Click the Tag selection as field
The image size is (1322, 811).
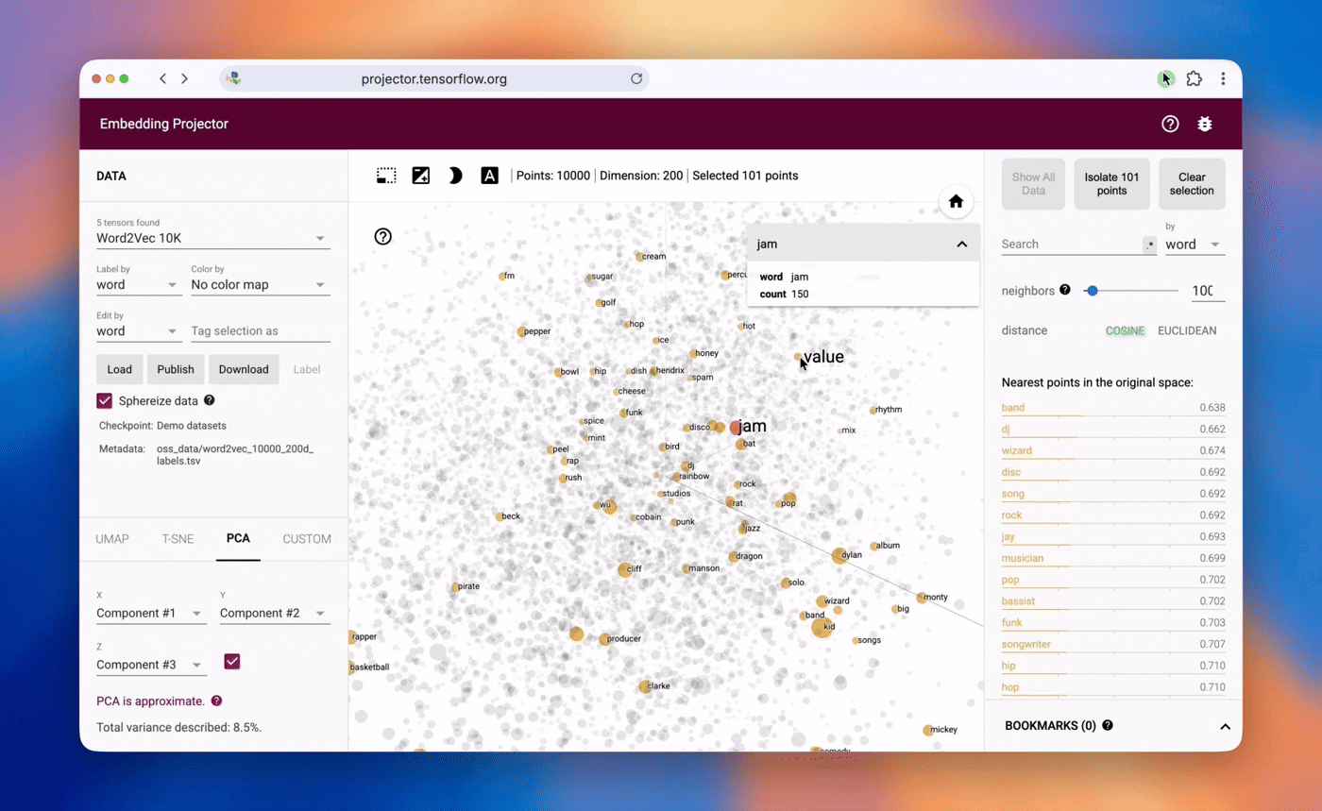(x=261, y=331)
